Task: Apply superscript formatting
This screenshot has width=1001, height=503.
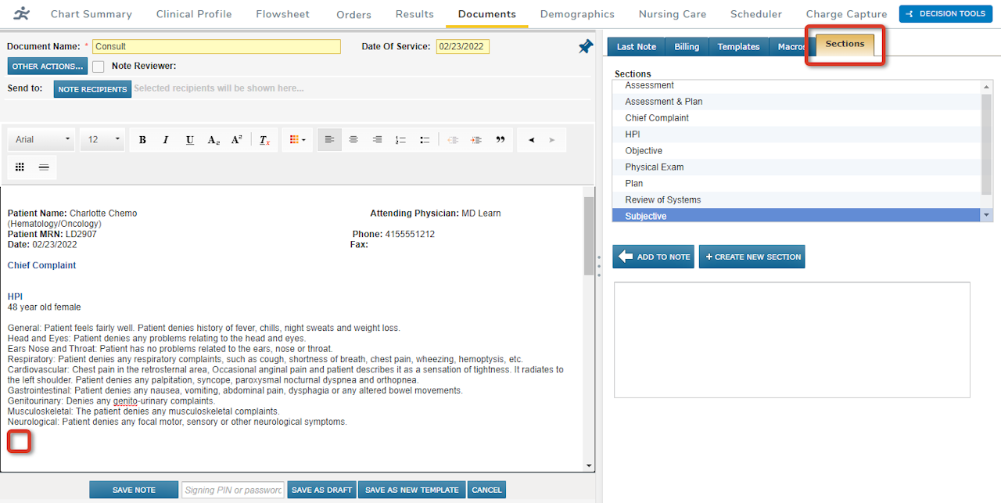Action: [236, 139]
